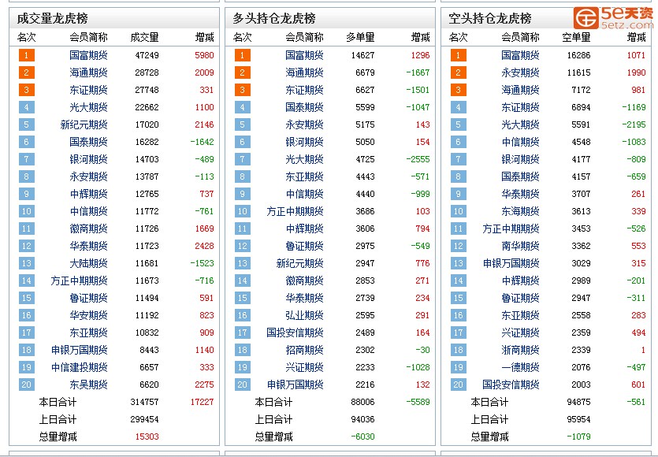Open 国投安信期货 in 多头持仓龙虎榜
Screen dimensions: 658x457
[x=295, y=333]
